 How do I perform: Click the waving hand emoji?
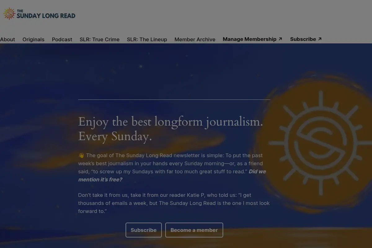[81, 156]
